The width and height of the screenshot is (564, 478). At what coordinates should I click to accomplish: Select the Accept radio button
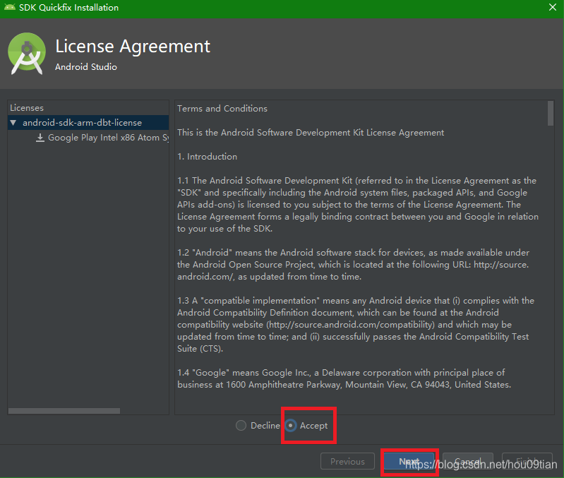tap(291, 426)
